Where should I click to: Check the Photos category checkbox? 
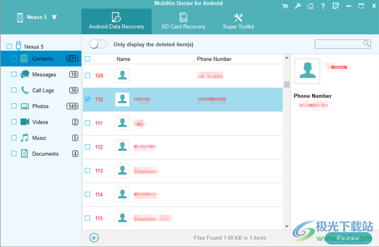point(14,106)
